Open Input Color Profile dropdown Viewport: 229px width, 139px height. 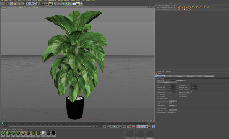click(173, 110)
